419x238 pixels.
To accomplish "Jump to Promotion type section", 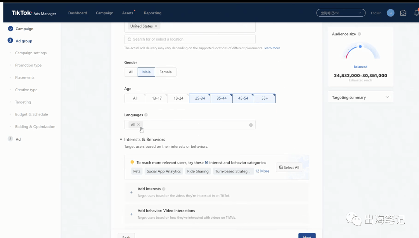I will pyautogui.click(x=28, y=65).
